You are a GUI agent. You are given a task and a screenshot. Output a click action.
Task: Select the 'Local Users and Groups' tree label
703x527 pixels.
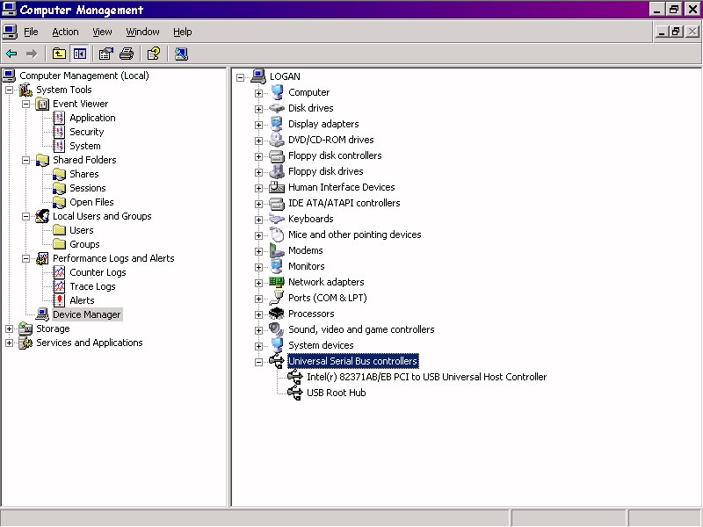(x=102, y=216)
